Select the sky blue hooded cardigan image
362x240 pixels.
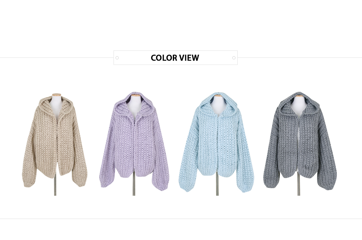217,144
